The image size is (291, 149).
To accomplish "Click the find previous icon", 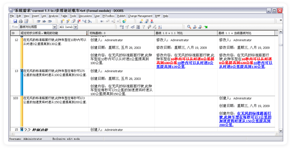I will (x=195, y=27).
